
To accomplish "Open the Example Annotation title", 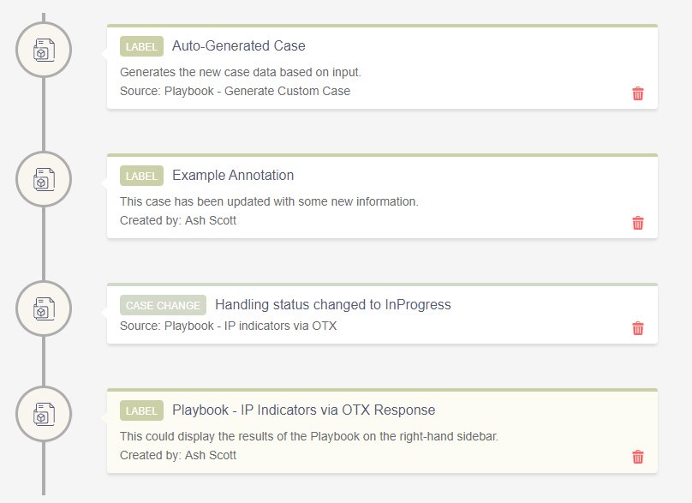I will click(x=233, y=176).
